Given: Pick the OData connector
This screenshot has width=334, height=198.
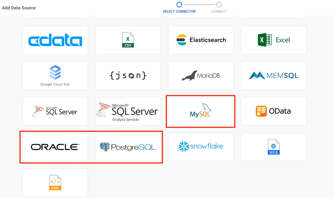Looking at the screenshot, I should (x=274, y=111).
